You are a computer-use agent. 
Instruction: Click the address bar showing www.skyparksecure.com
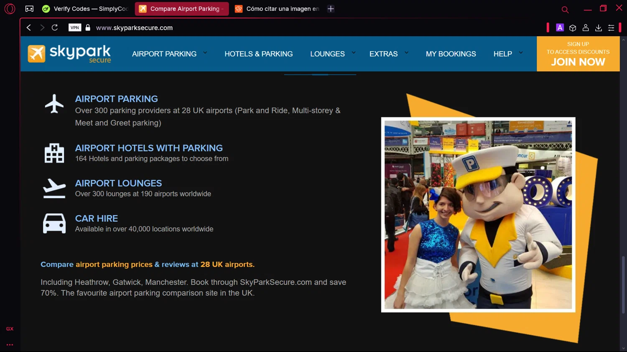[x=134, y=28]
